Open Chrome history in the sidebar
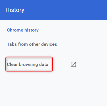Viewport: 107px width, 106px height. coord(23,30)
